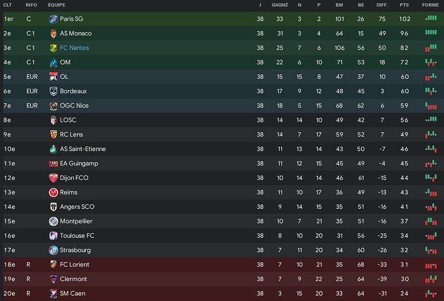Click FC Lorient form indicator bars
444x301 pixels.
pos(431,266)
